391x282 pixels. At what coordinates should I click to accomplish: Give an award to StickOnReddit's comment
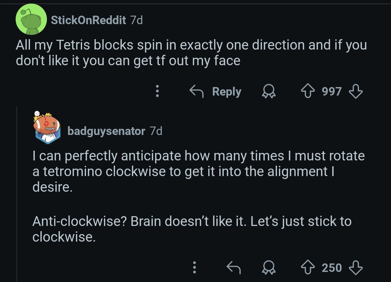268,92
